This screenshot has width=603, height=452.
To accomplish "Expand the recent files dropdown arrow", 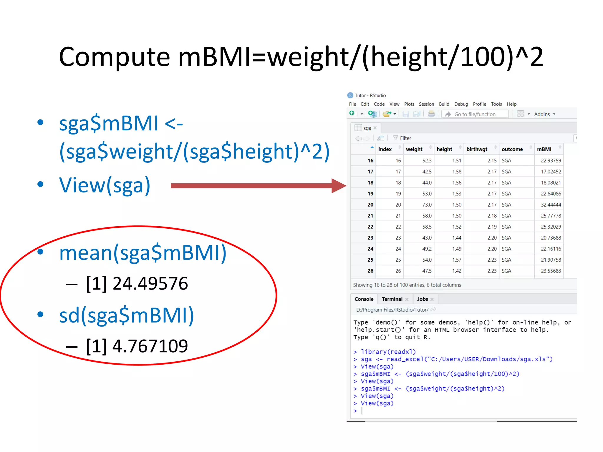I will 395,114.
